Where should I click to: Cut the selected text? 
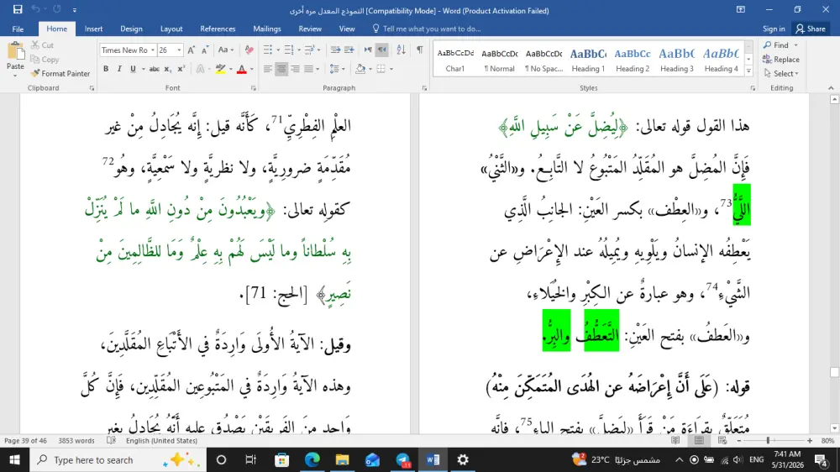pyautogui.click(x=42, y=45)
